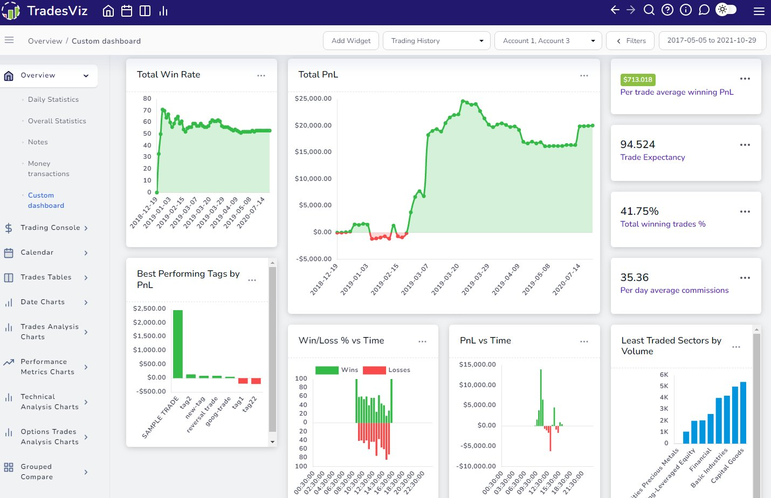Click the red Losses legend swatch

tap(374, 370)
